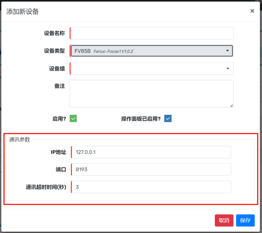Click the IP地址 field containing 127.0.0.1
The width and height of the screenshot is (262, 233).
151,152
